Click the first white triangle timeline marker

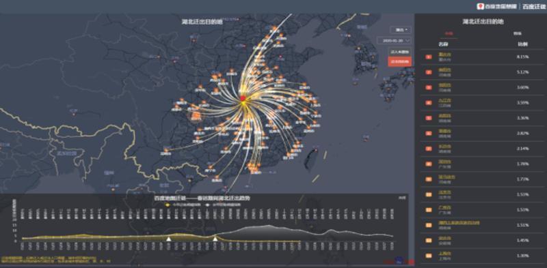(x=168, y=239)
